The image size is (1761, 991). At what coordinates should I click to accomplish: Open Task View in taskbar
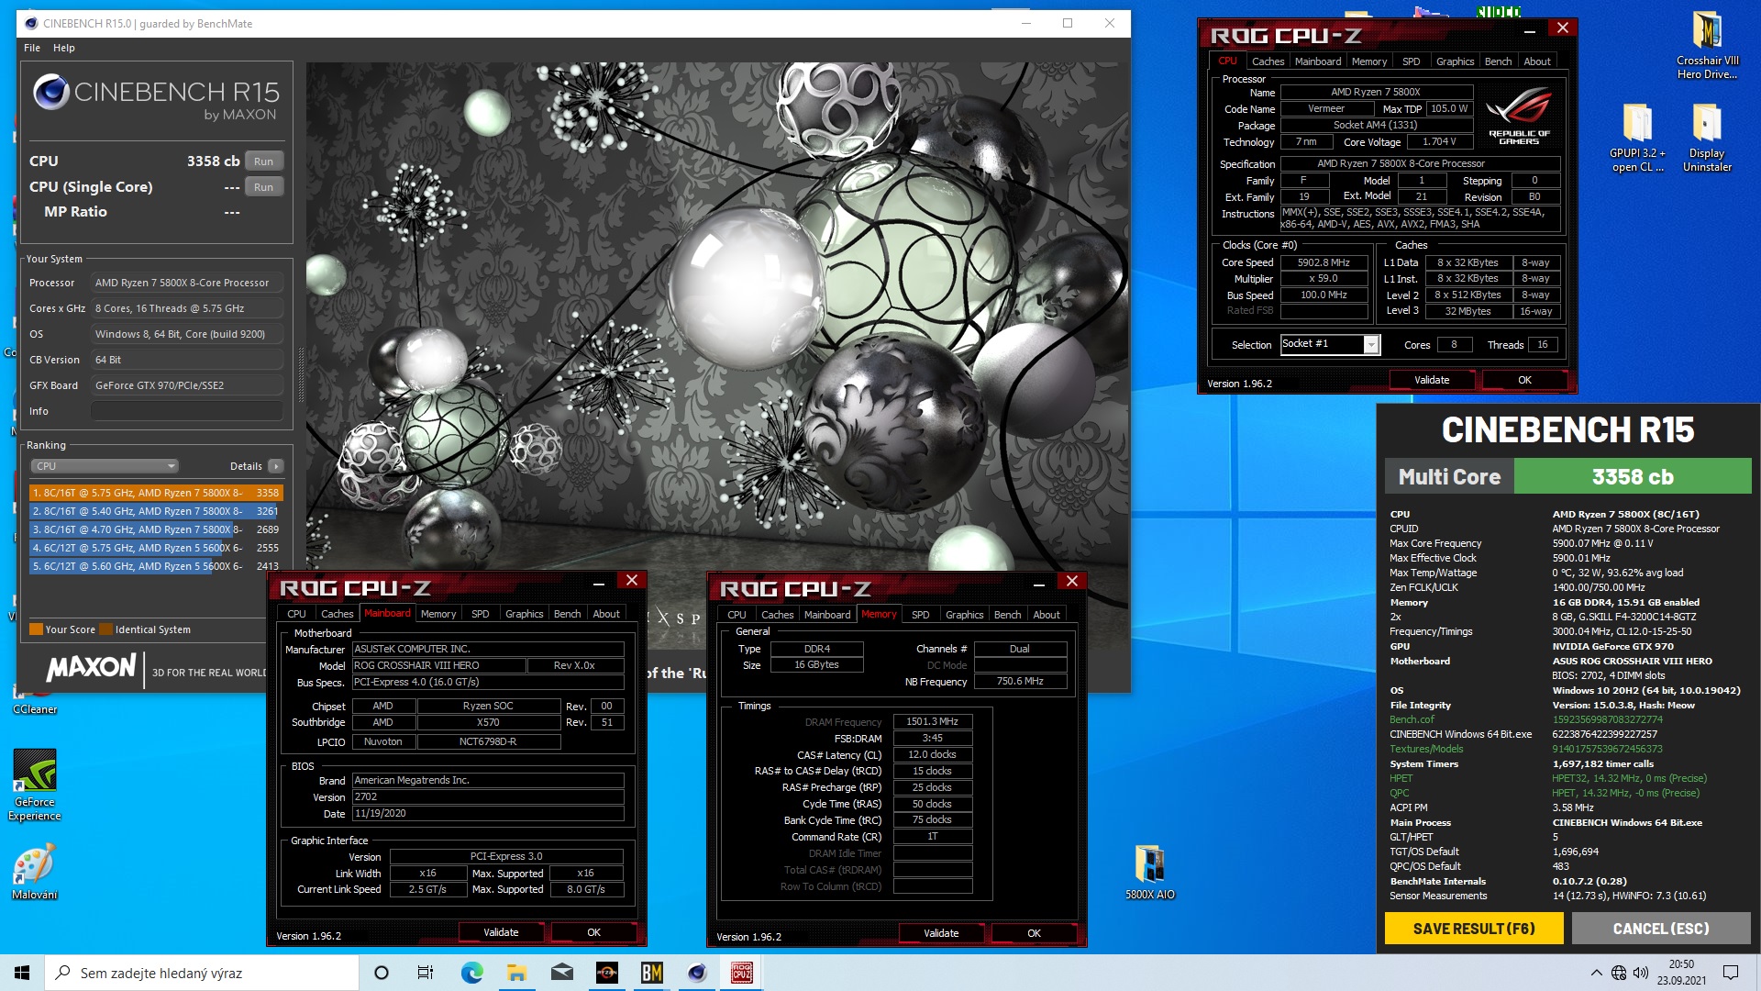click(x=426, y=973)
